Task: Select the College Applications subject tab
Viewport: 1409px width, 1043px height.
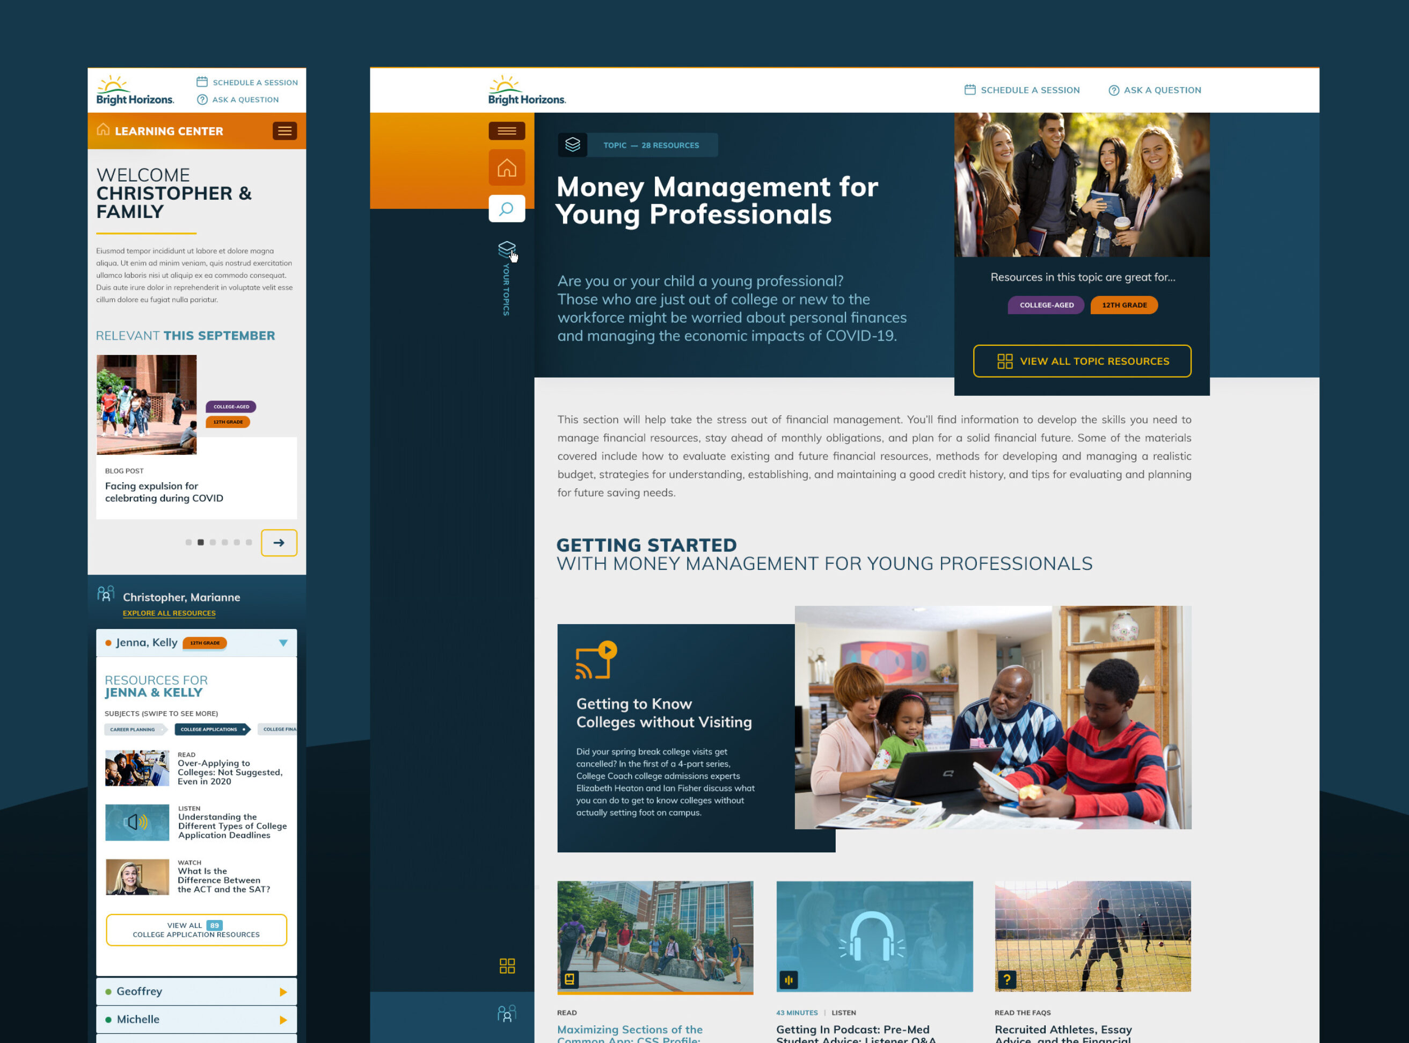Action: [212, 729]
